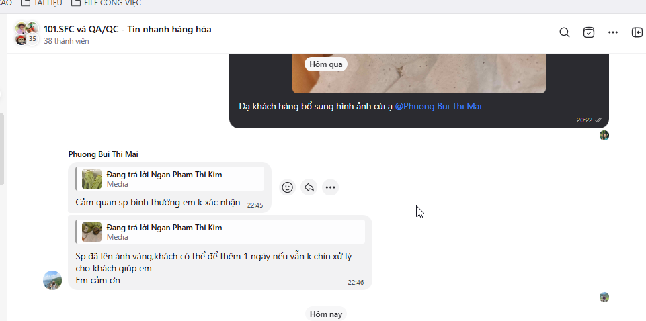The height and width of the screenshot is (321, 646).
Task: Open the 38 thành viên member list
Action: tap(67, 42)
